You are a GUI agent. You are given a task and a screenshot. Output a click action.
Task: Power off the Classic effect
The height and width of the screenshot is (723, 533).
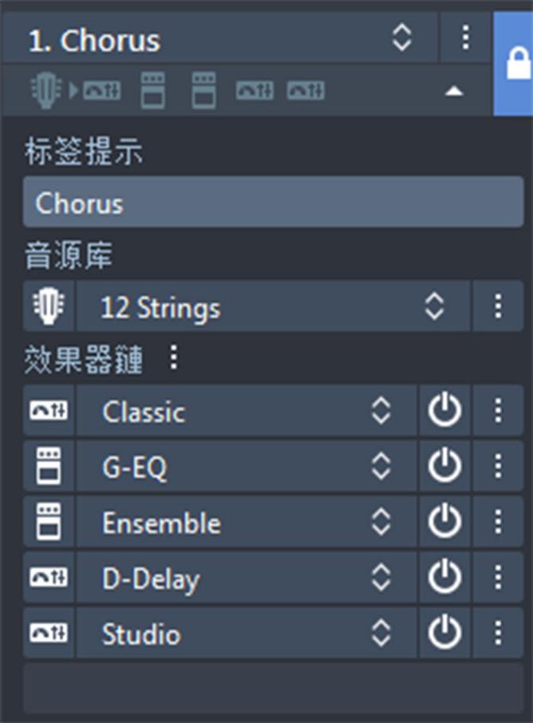(x=444, y=411)
